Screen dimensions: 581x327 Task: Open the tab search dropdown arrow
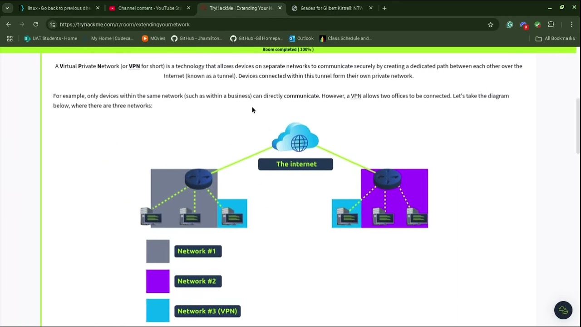[x=7, y=8]
